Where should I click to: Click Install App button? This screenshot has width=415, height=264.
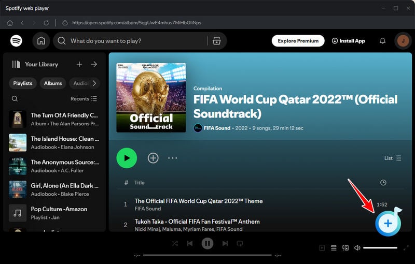(348, 41)
